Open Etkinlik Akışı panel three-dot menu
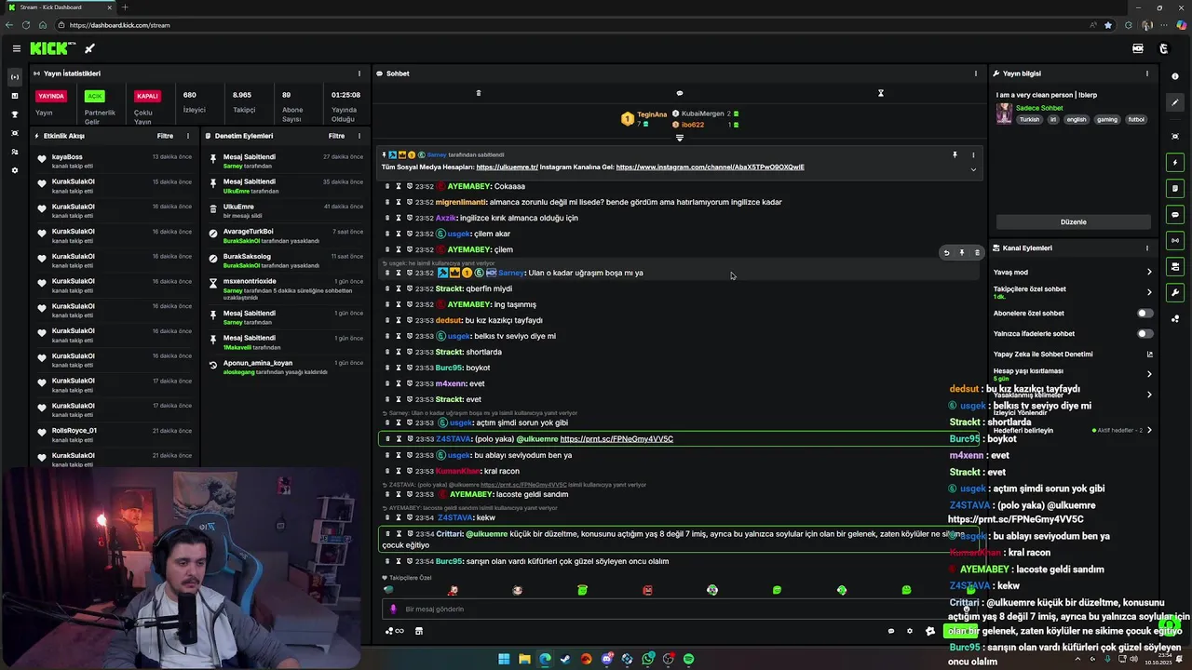The image size is (1192, 670). pos(188,136)
